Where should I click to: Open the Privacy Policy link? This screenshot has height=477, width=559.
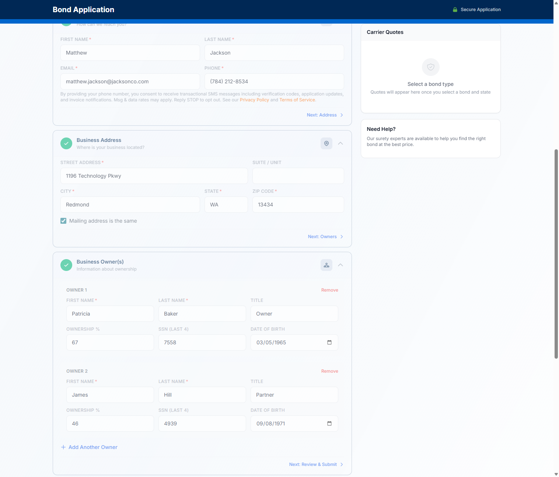254,100
